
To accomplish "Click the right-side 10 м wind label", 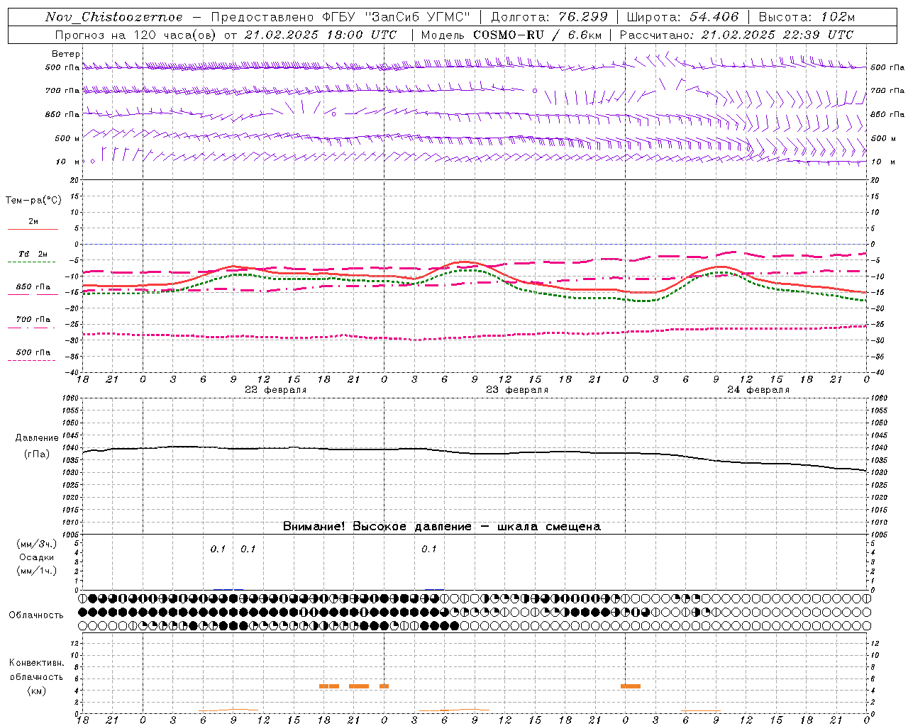I will click(x=882, y=162).
